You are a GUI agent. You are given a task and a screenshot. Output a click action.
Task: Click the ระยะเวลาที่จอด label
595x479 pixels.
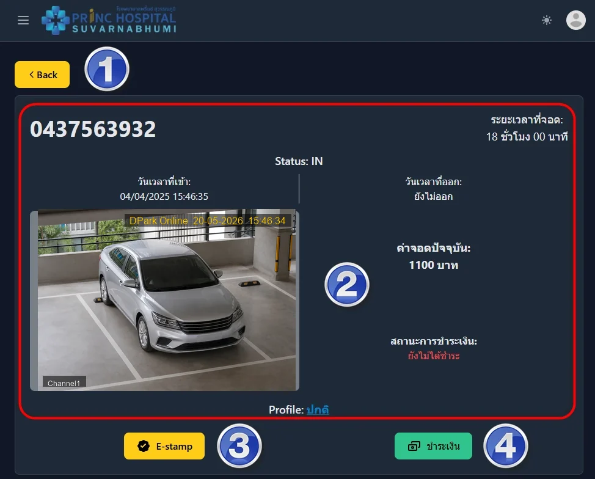527,120
